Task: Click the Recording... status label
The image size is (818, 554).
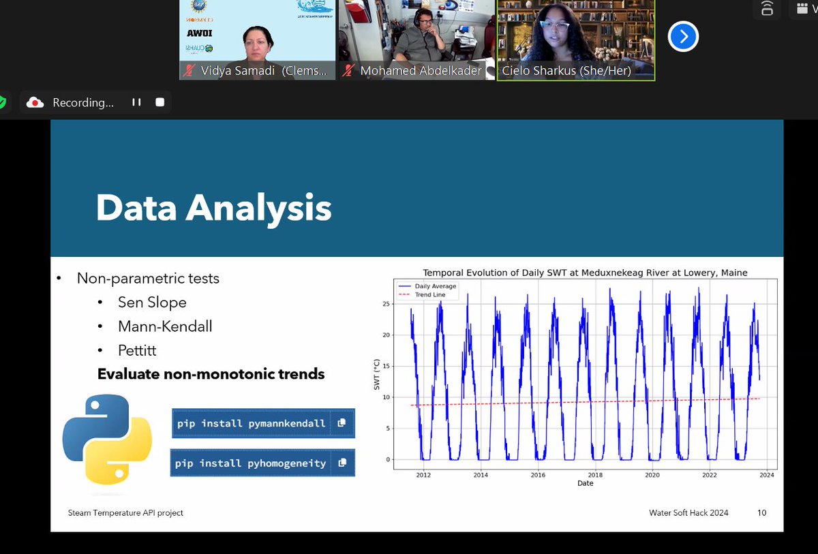Action: click(x=83, y=102)
